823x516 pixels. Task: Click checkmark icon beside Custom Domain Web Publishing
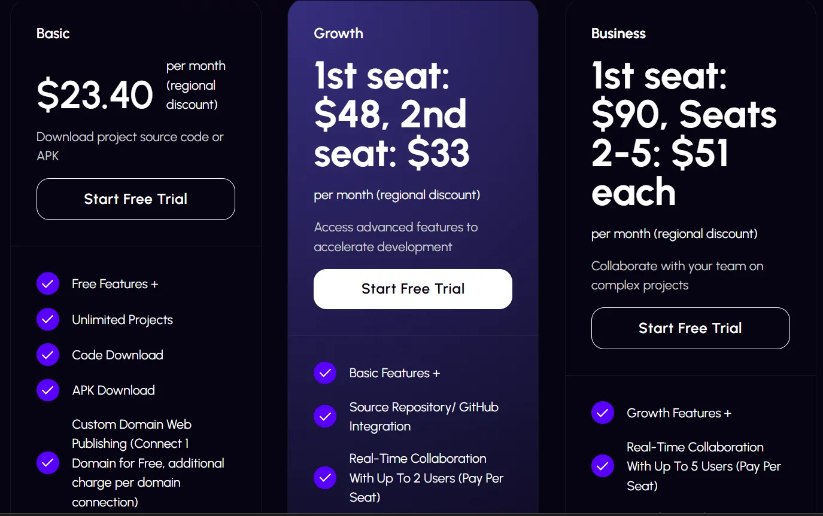(48, 463)
